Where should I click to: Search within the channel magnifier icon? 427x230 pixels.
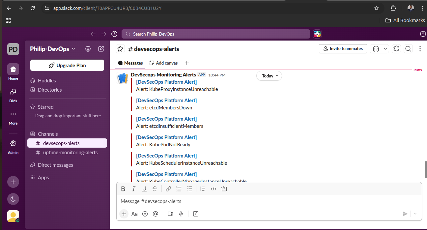pyautogui.click(x=408, y=49)
